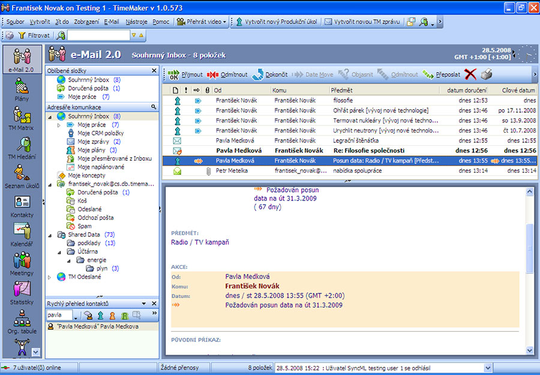Open the contact search dropdown arrow
This screenshot has height=375, width=540.
point(76,316)
